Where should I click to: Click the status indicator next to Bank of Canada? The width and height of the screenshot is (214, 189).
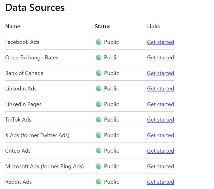[x=98, y=73]
